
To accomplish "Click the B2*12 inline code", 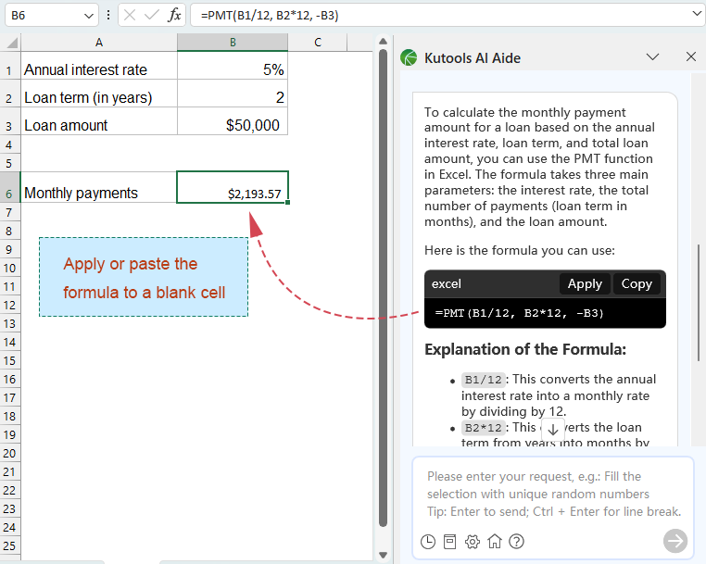I will click(x=483, y=428).
